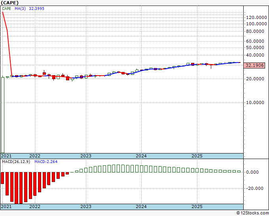
Task: Click 2024 on the MACD panel time axis
Action: click(x=141, y=207)
